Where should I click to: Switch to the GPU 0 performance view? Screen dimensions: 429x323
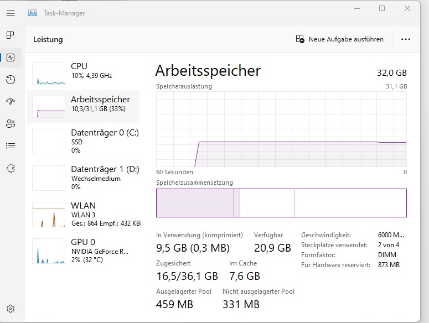(x=83, y=251)
